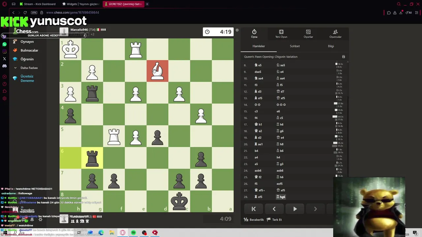Open the Oyunlar games tab
Viewport: 422px width, 237px height.
[308, 34]
